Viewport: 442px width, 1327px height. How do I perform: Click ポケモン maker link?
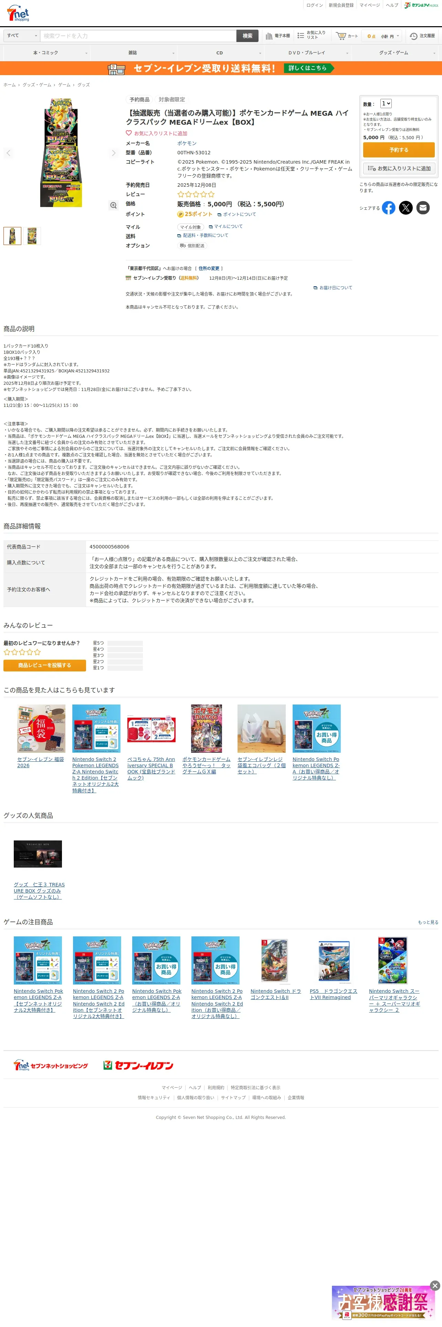pos(187,143)
